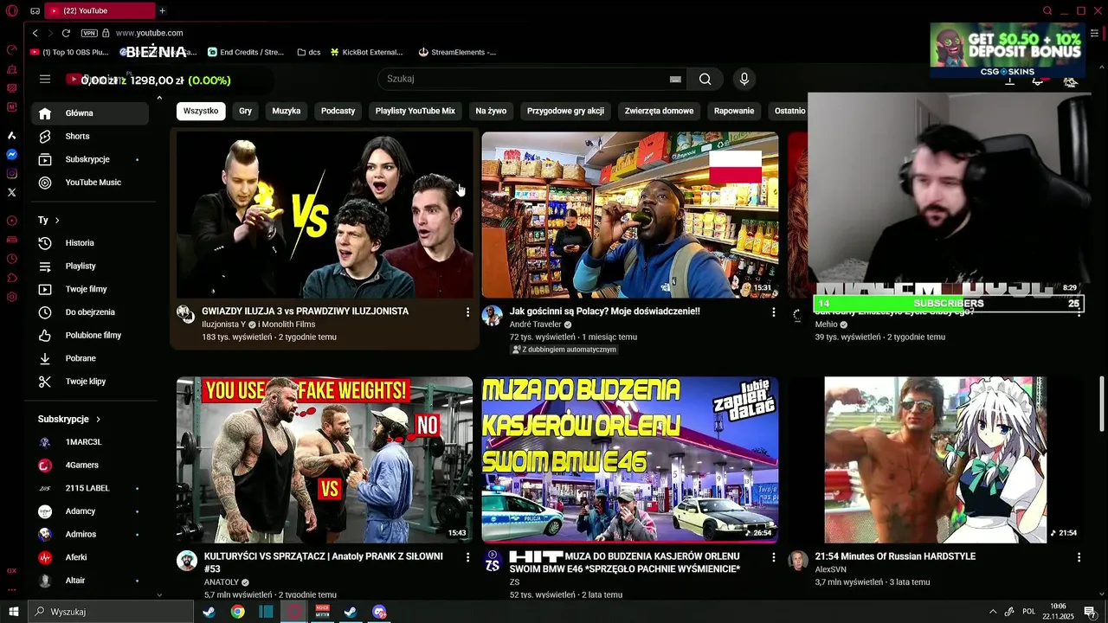1108x623 pixels.
Task: Open the ANATOLY channel link
Action: pos(221,582)
